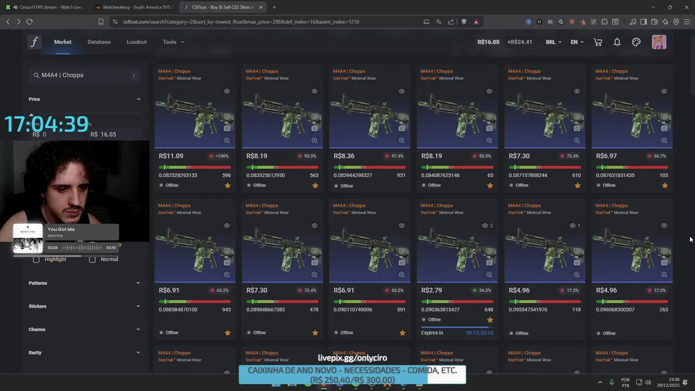The image size is (695, 391).
Task: Click the star on the R$6.97 listing
Action: point(665,185)
